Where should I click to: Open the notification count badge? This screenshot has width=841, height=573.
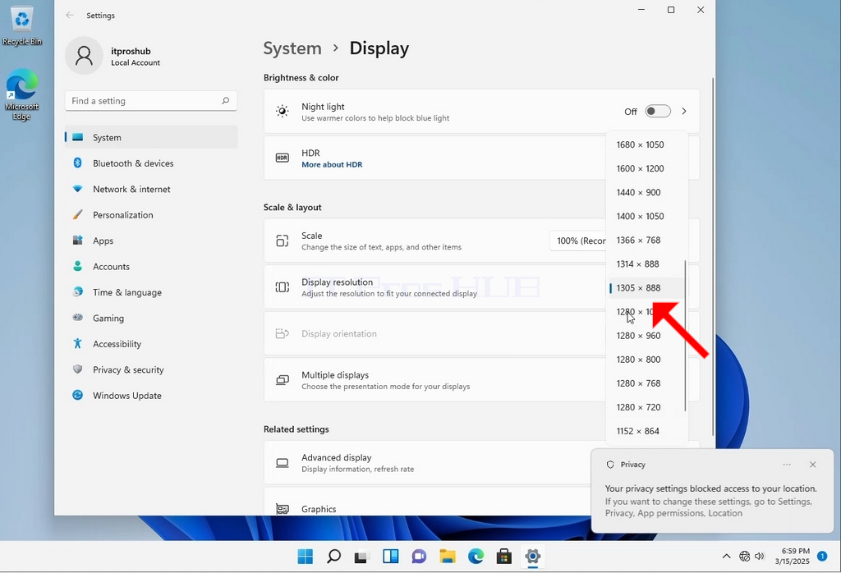821,557
